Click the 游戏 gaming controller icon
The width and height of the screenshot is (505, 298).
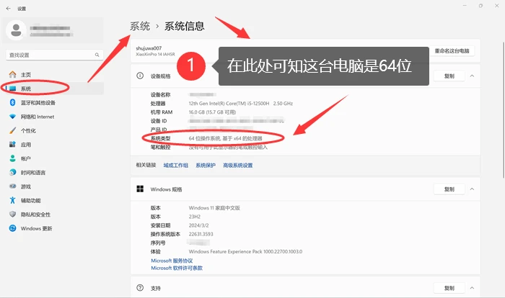tap(12, 186)
